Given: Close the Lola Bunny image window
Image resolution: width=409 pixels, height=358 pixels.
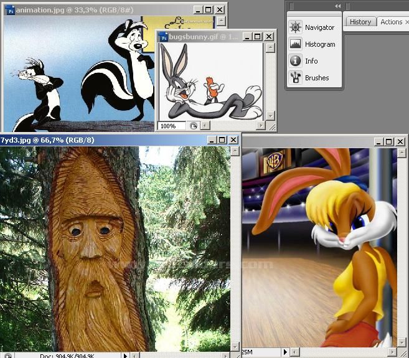Looking at the screenshot, I should (x=400, y=142).
